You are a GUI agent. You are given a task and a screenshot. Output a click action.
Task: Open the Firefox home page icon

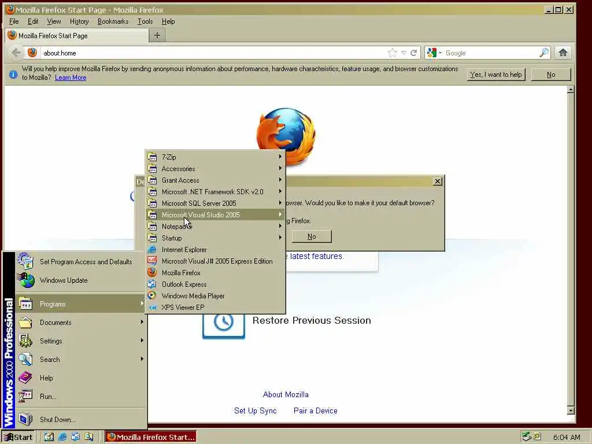[x=563, y=53]
